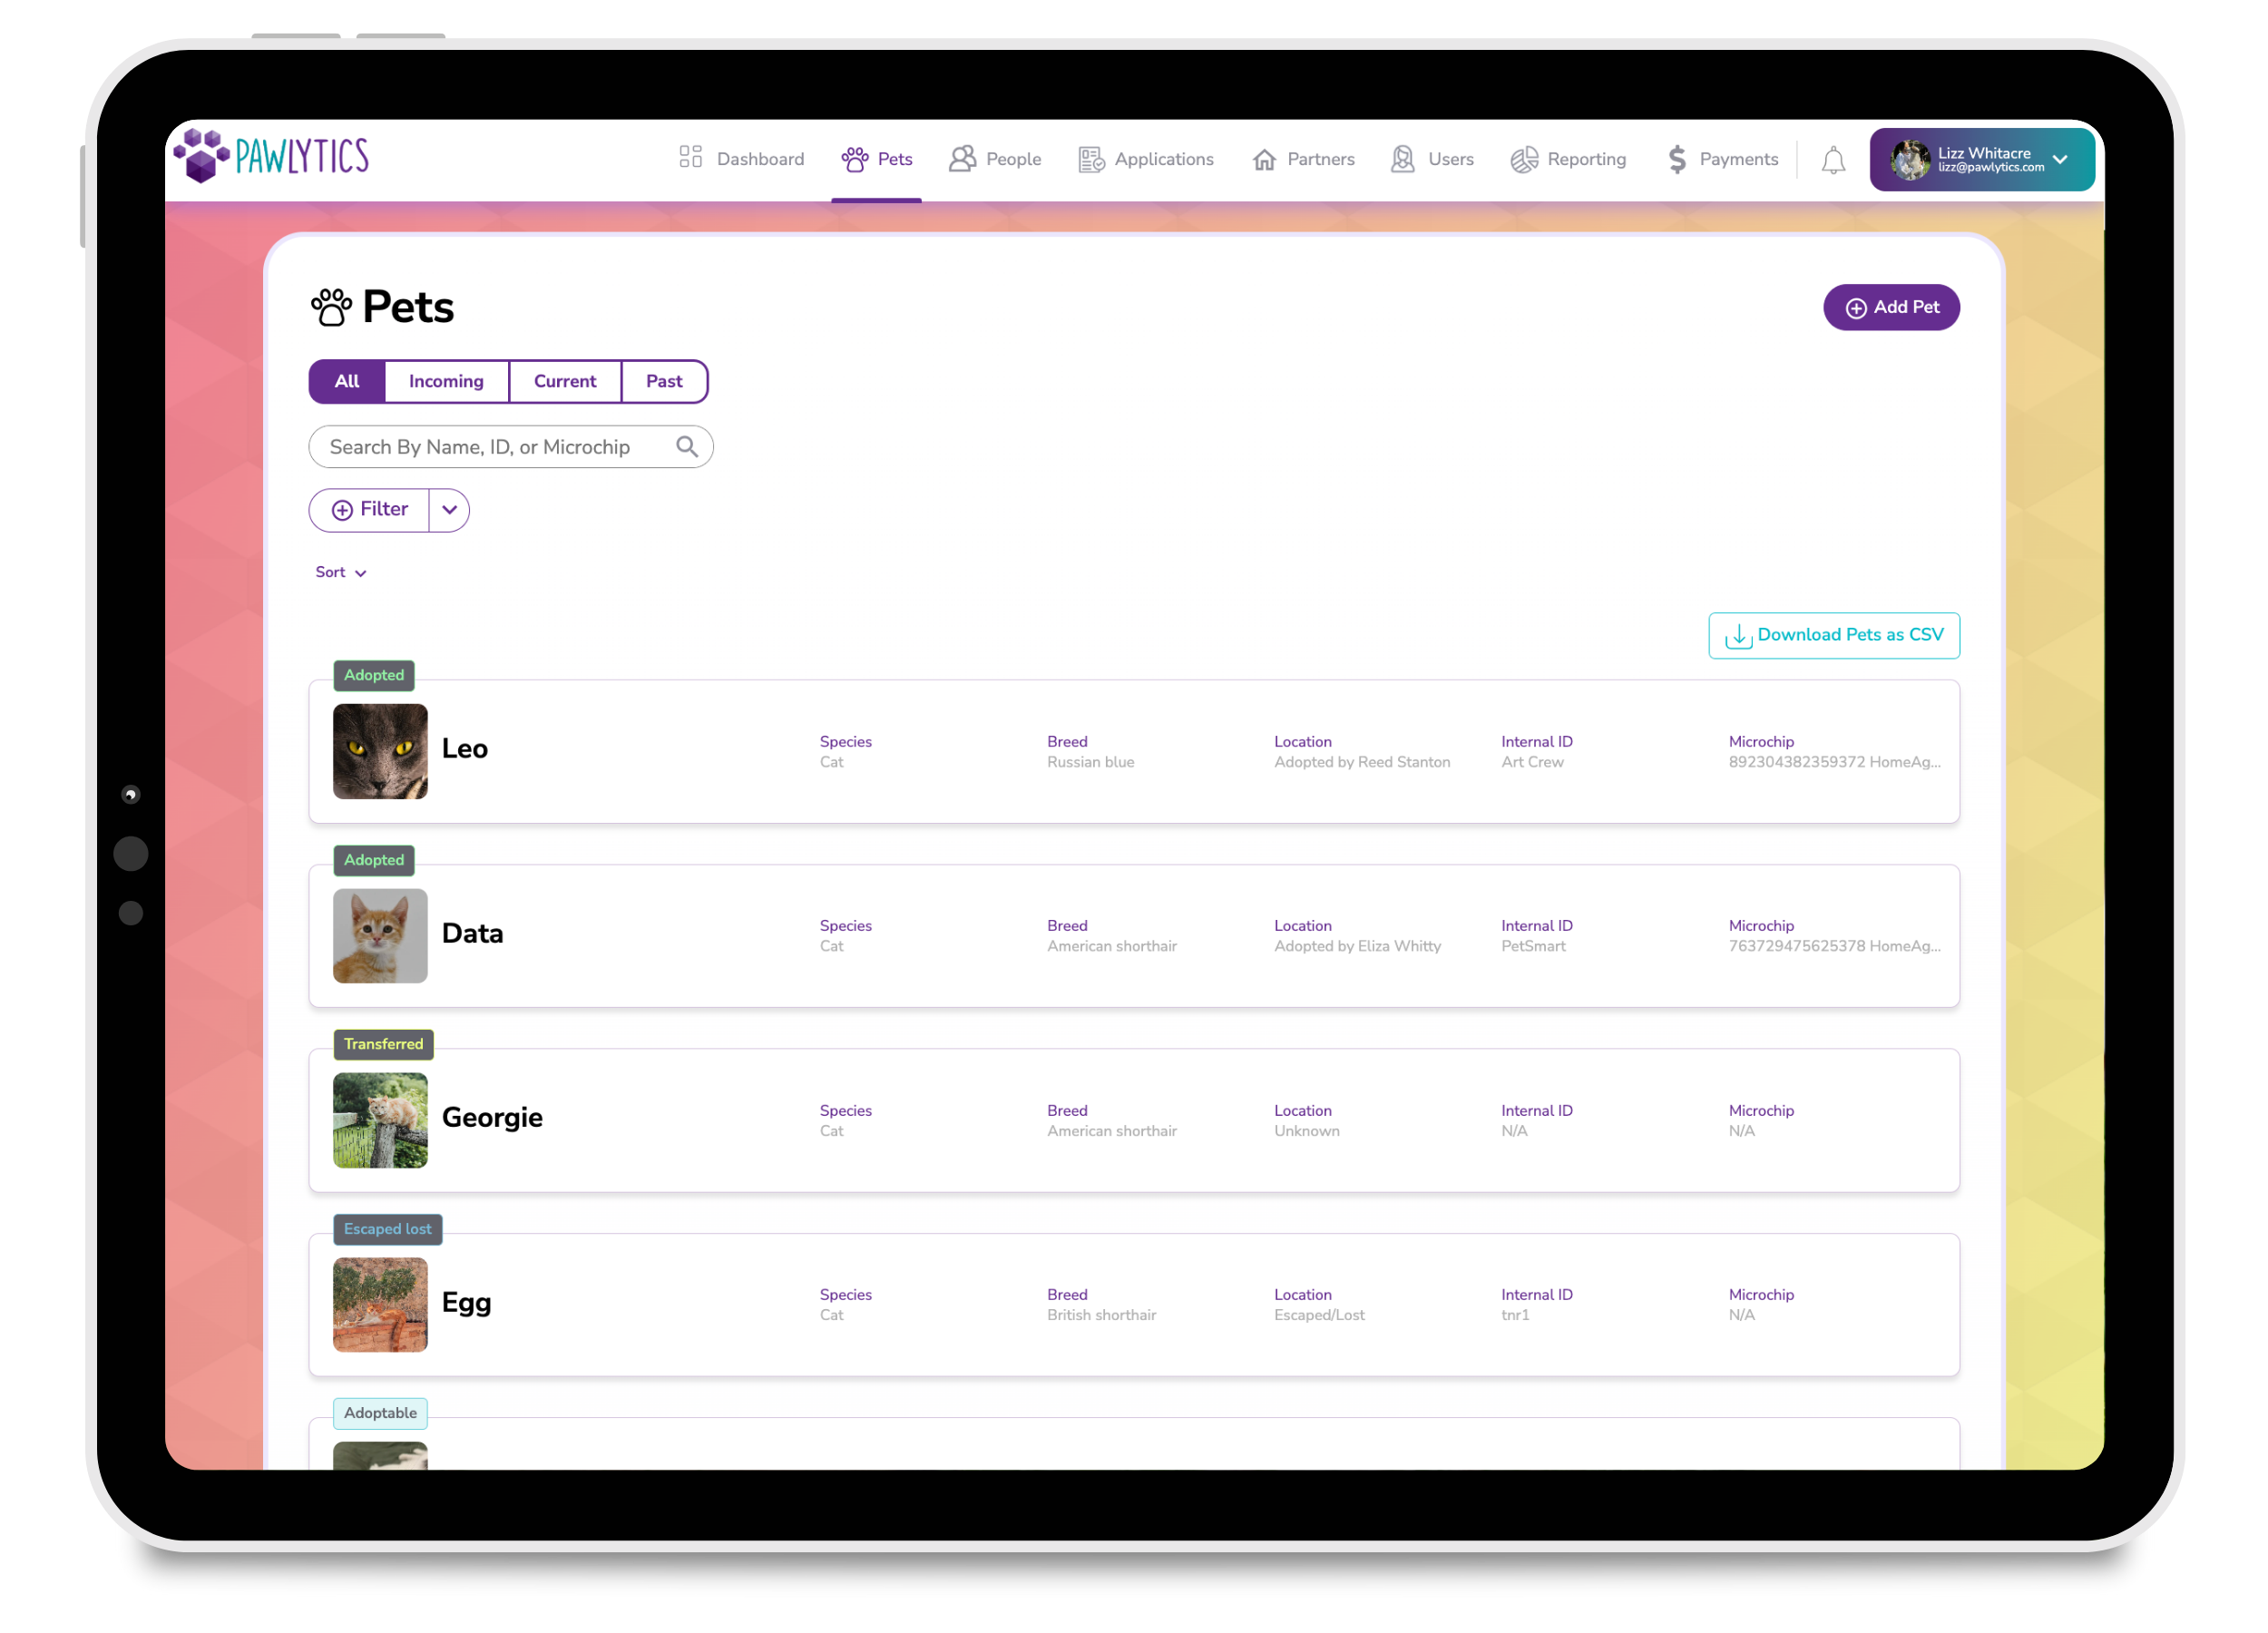Click Adopted by Reed Stanton location

coord(1362,762)
